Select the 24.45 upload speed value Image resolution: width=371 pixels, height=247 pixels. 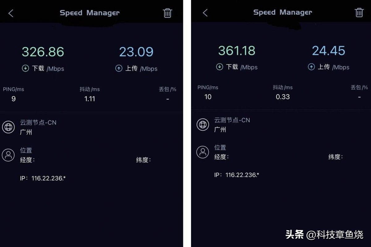tap(329, 51)
